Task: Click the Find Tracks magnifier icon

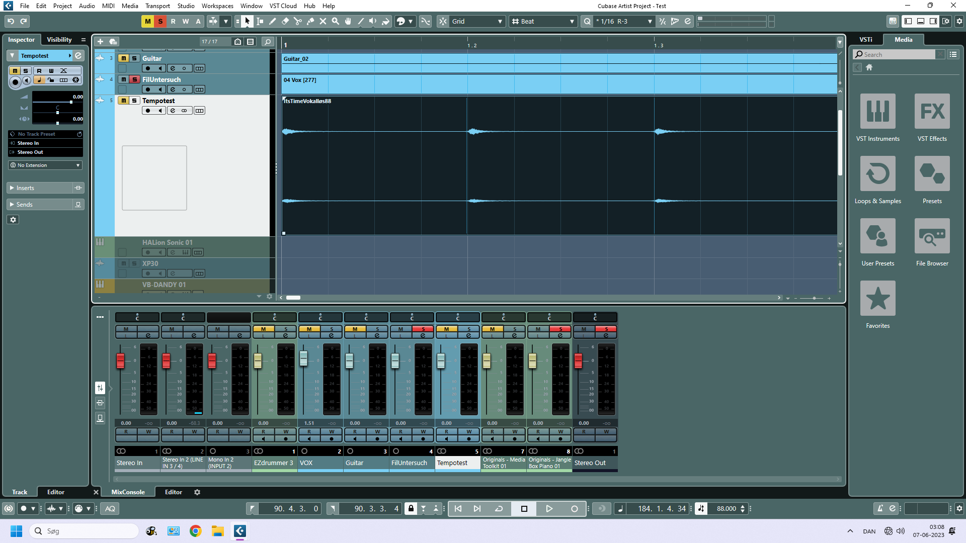Action: pyautogui.click(x=268, y=41)
